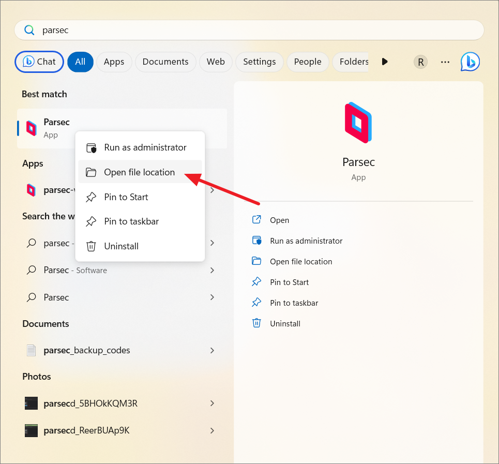
Task: Select Run as administrator in context menu
Action: [x=140, y=147]
